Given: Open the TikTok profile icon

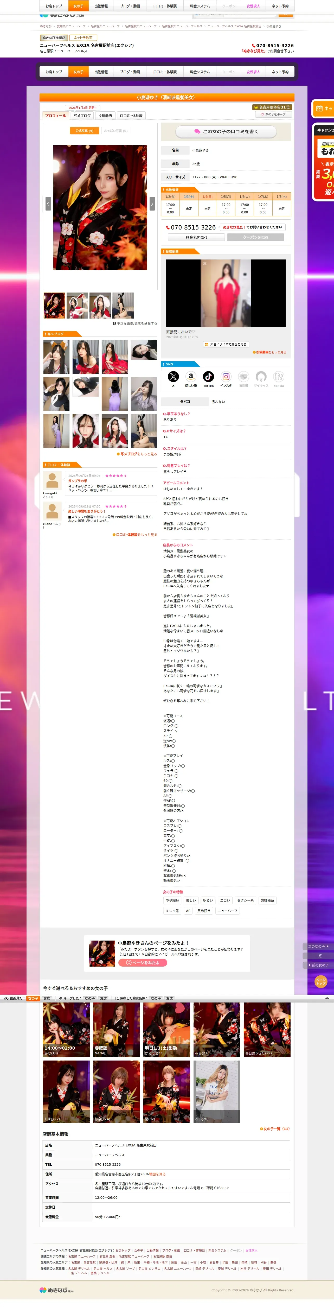Looking at the screenshot, I should point(208,377).
